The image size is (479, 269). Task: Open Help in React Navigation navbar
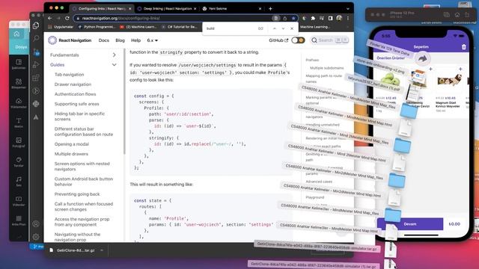[136, 40]
